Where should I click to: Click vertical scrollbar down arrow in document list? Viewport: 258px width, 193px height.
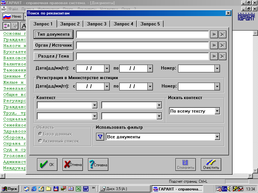(x=255, y=171)
